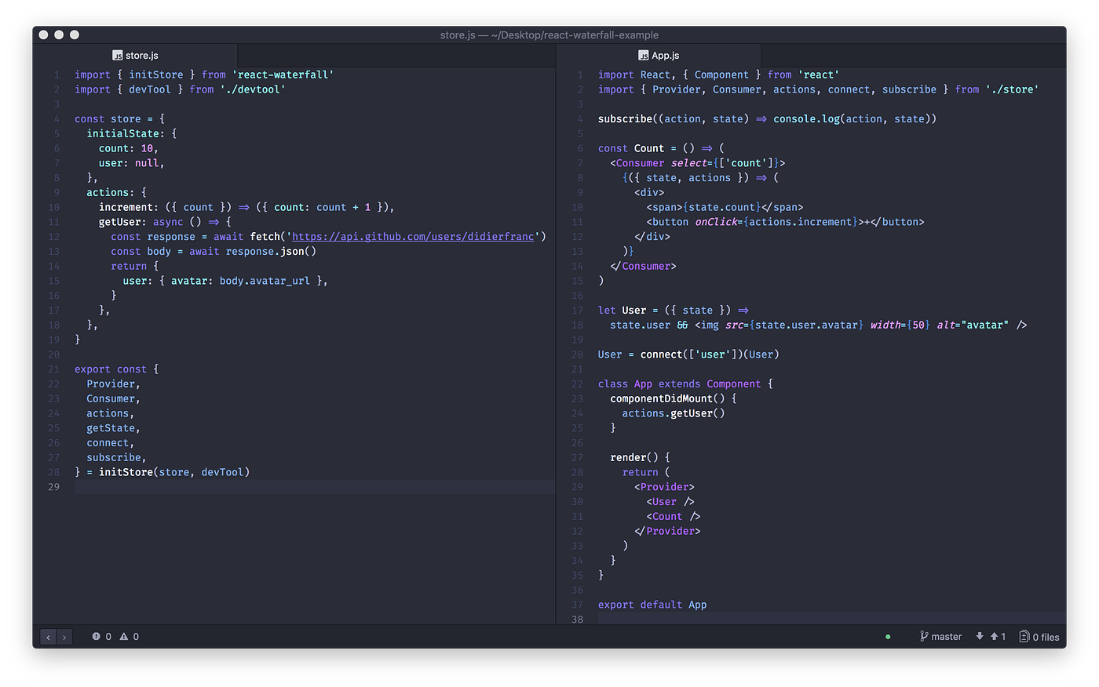Screen dimensions: 1099x687
Task: Click the 0 files changed label
Action: [1045, 636]
